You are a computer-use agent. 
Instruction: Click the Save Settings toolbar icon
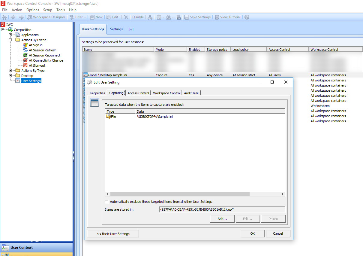point(197,17)
